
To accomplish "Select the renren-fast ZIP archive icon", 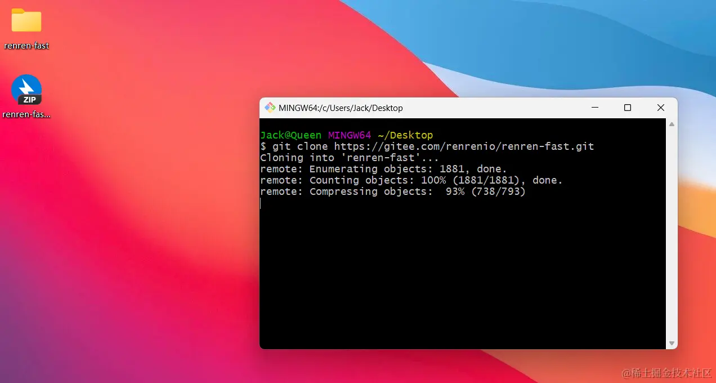I will [26, 90].
